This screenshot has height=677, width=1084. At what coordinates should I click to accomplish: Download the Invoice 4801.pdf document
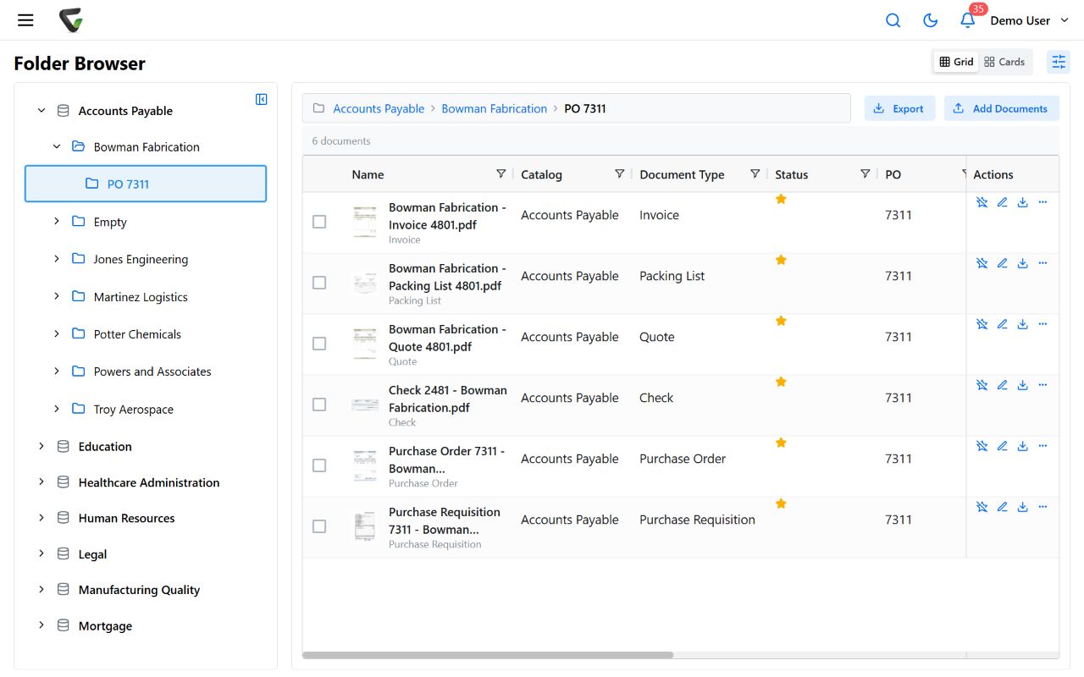tap(1022, 202)
